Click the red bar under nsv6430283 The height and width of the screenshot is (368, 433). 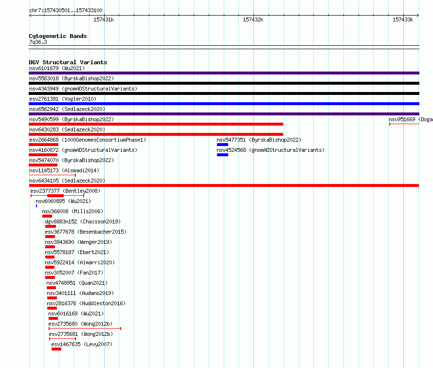[x=156, y=134]
